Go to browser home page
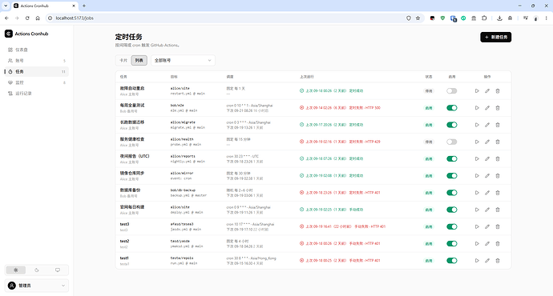 pyautogui.click(x=38, y=18)
